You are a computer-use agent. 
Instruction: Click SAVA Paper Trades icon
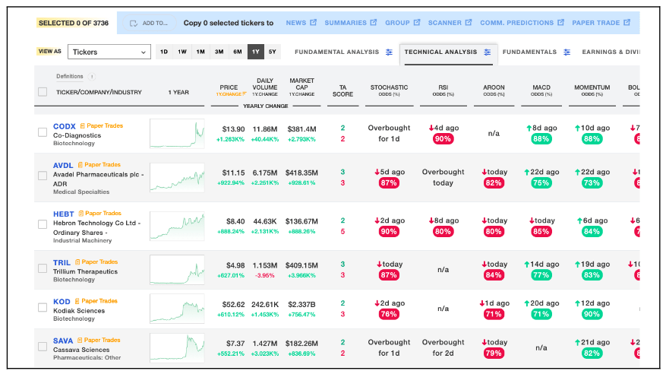(x=80, y=340)
